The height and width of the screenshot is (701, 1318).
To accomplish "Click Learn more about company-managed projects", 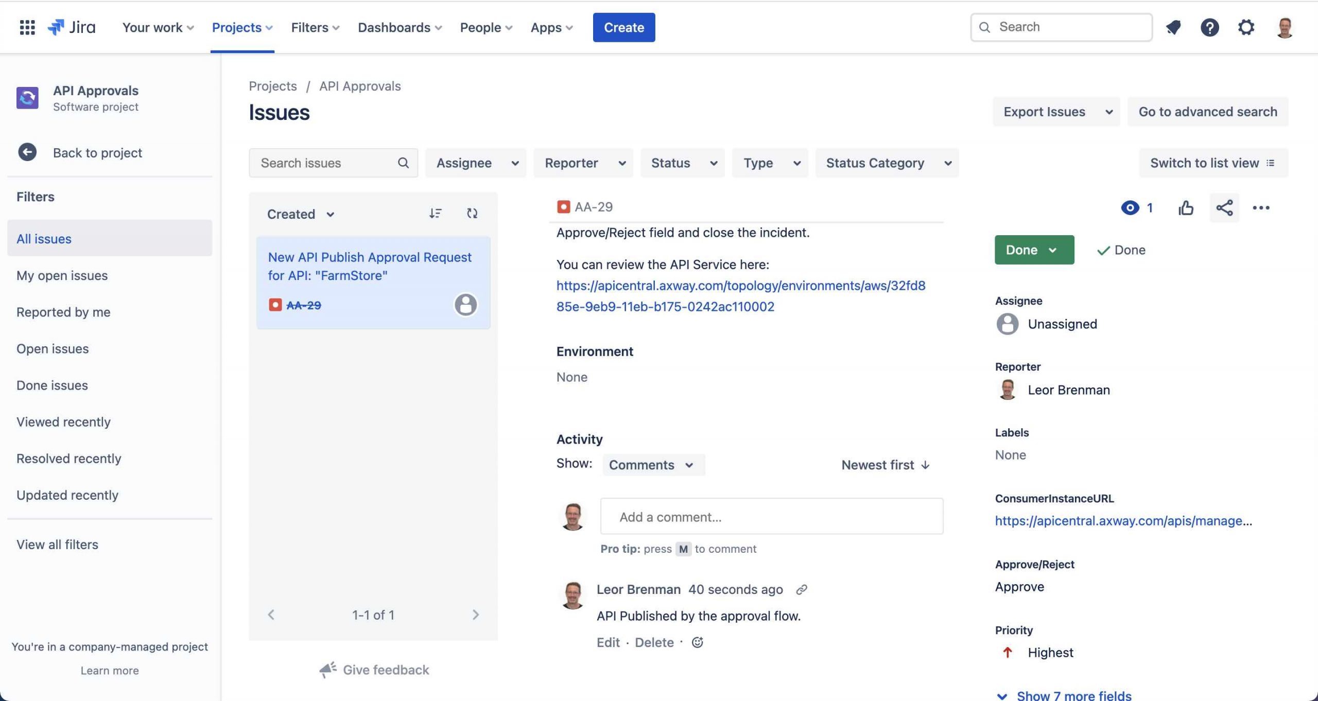I will point(110,670).
